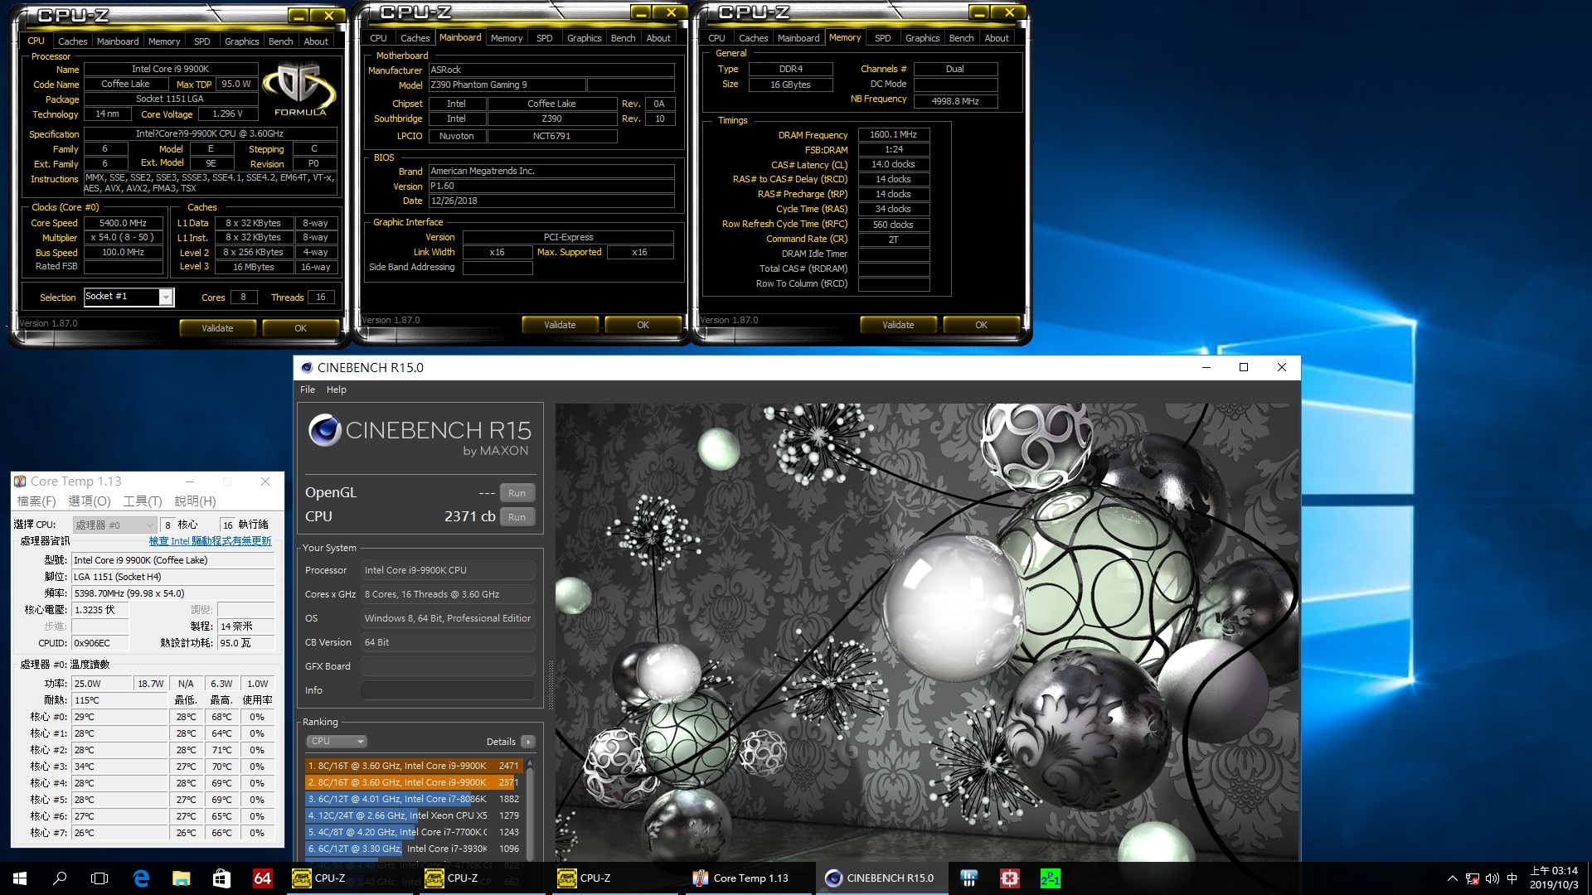Select ranking entry Core i7-7700K 1243
Image resolution: width=1592 pixels, height=895 pixels.
(x=413, y=832)
